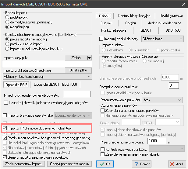
Task: Enable 'Importuj działki do bazy' checkbox
Action: [102, 39]
